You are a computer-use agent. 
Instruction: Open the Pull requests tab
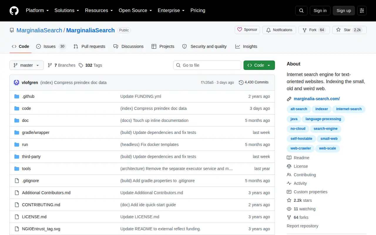click(89, 46)
